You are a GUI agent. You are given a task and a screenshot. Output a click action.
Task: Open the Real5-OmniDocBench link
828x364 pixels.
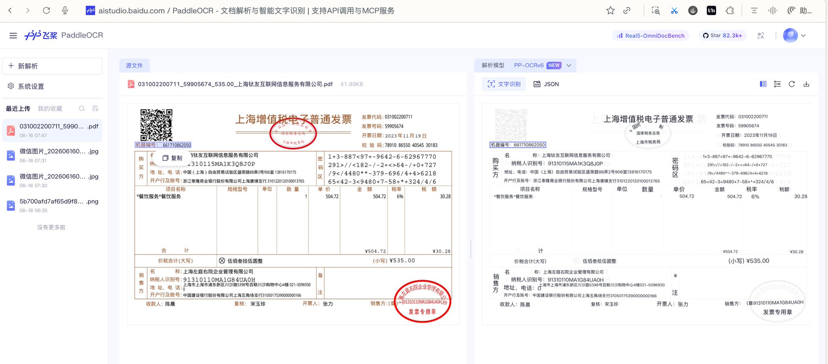point(651,36)
